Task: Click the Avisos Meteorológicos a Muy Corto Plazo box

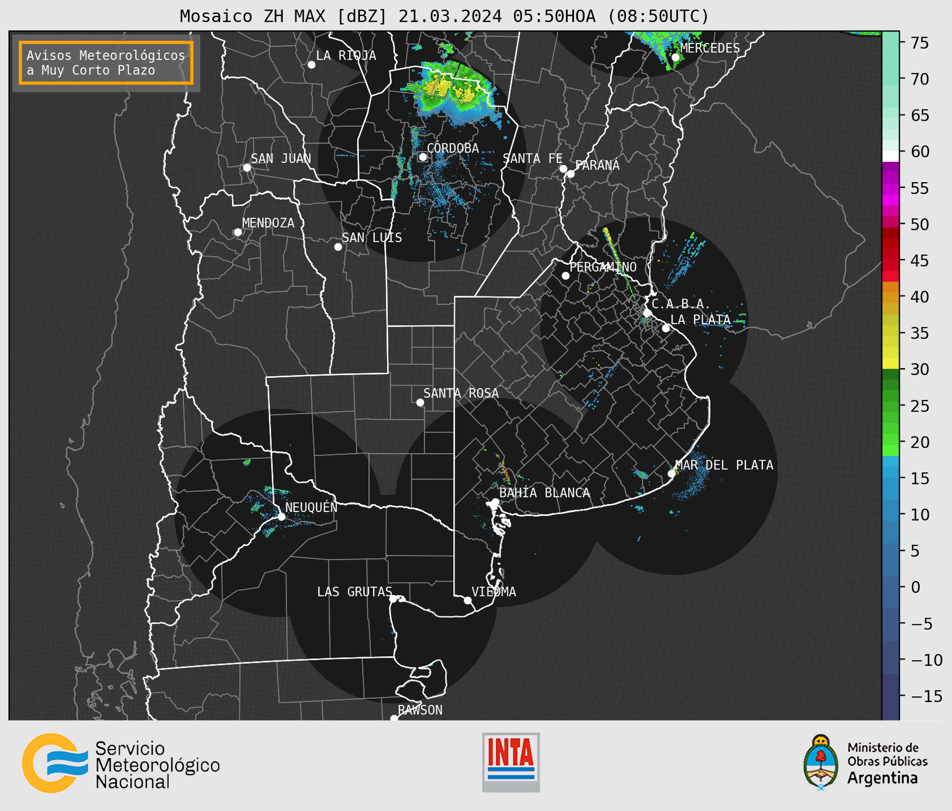Action: tap(106, 63)
